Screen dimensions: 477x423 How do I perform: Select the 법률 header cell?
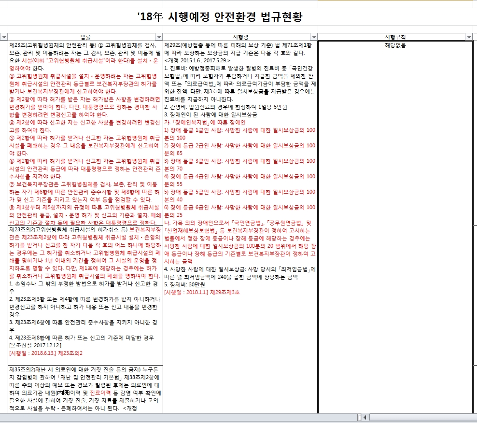(x=84, y=37)
